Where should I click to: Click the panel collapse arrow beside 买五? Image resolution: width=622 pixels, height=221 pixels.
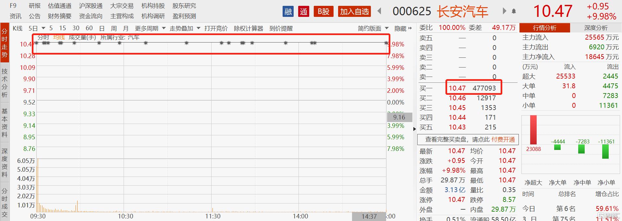(x=415, y=129)
